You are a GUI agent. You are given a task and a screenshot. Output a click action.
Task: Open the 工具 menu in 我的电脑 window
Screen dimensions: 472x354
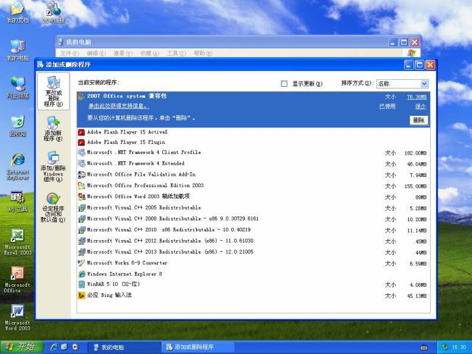pyautogui.click(x=176, y=53)
